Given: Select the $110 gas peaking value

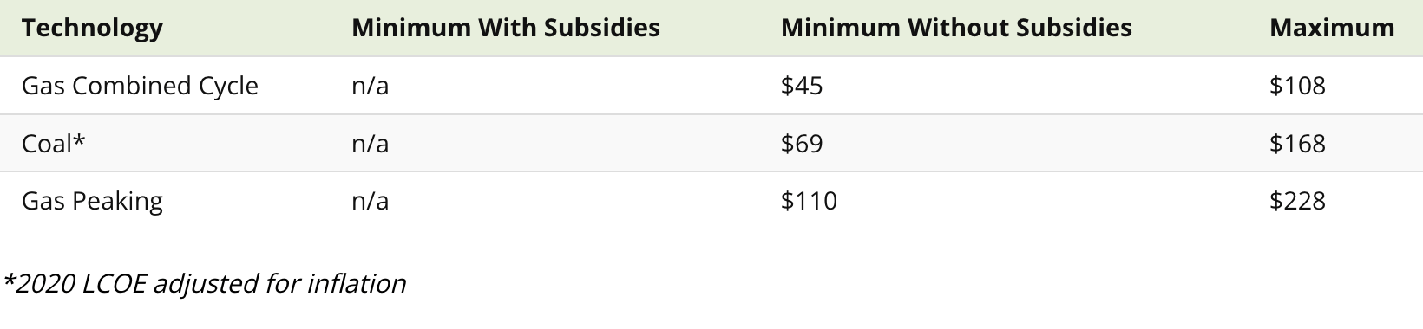Looking at the screenshot, I should tap(809, 201).
